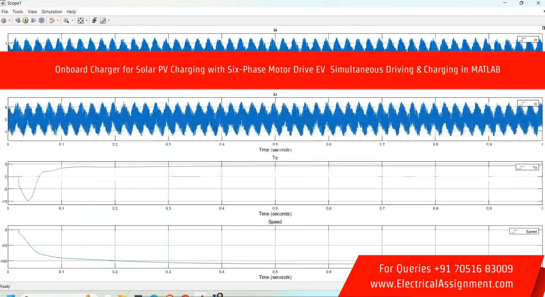Expand the dropdown arrow beside Configuration gear
Image resolution: width=545 pixels, height=297 pixels.
coord(9,21)
